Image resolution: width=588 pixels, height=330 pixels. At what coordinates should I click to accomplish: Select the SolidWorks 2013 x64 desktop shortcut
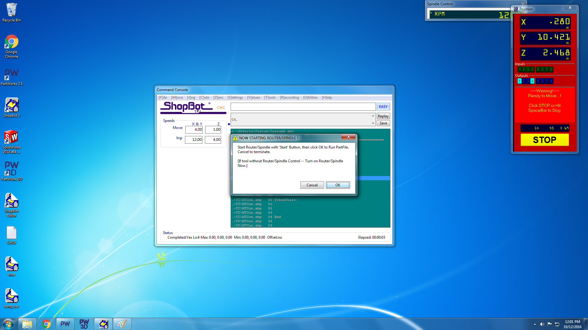pyautogui.click(x=12, y=142)
